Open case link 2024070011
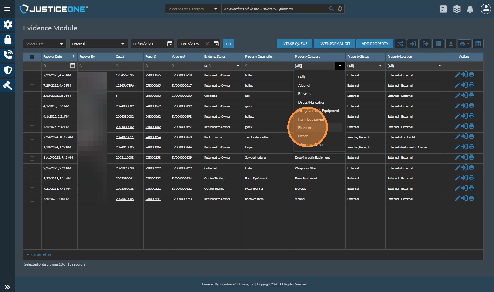 125,137
